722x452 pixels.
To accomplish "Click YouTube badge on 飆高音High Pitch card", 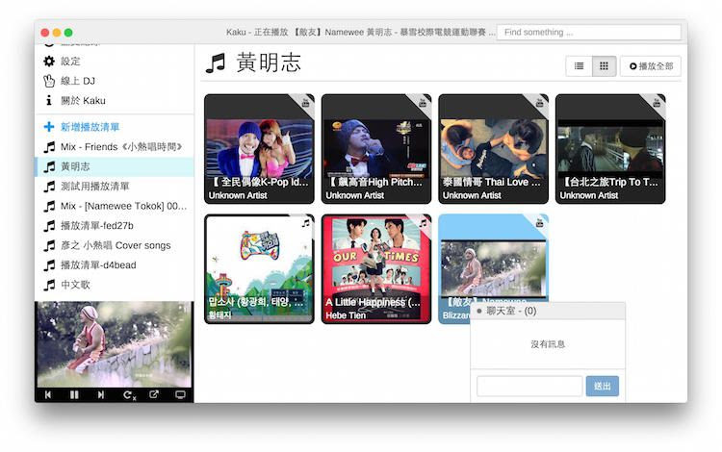I will click(x=423, y=103).
